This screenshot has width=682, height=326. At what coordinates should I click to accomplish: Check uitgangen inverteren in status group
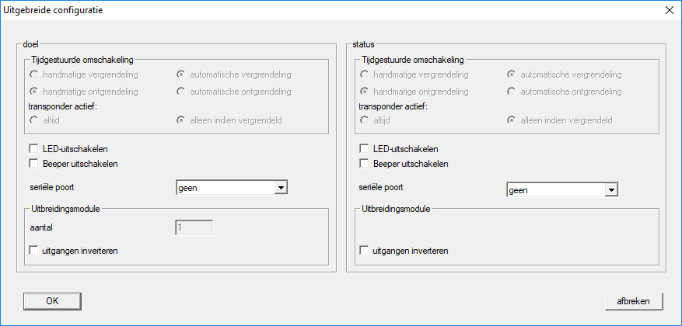point(365,251)
